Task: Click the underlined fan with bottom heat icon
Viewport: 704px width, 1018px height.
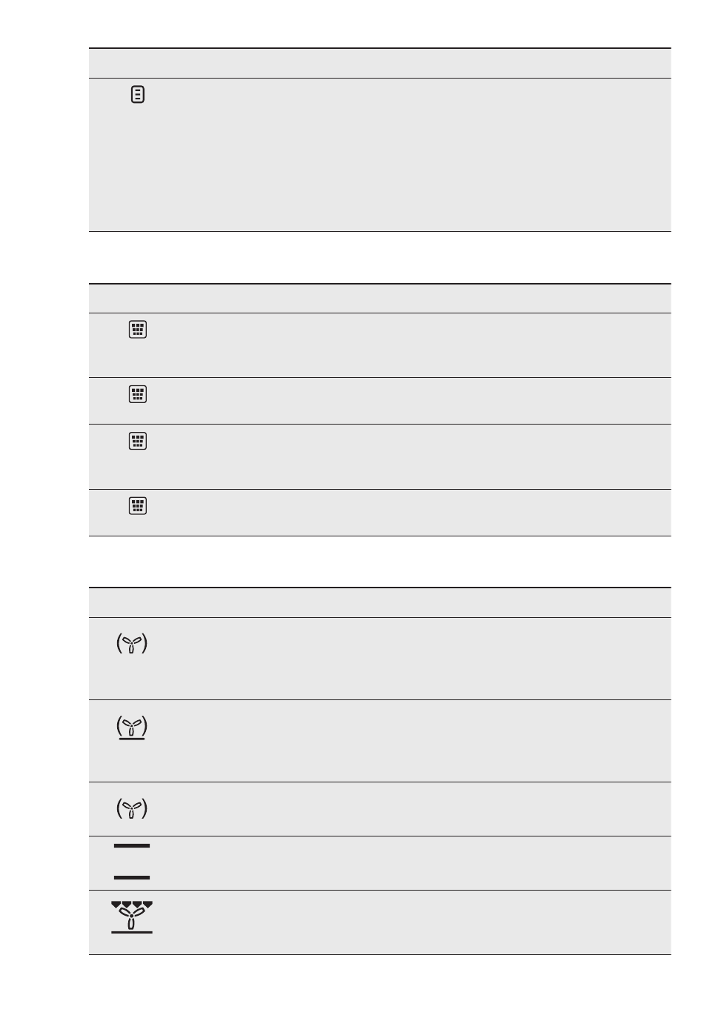Action: (x=132, y=728)
